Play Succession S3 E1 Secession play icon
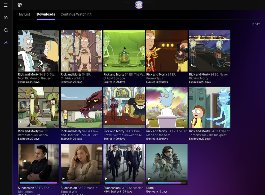The height and width of the screenshot is (195, 265). [x=106, y=179]
